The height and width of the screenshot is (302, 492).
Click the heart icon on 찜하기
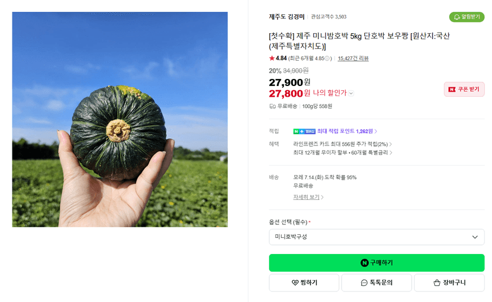pos(295,282)
